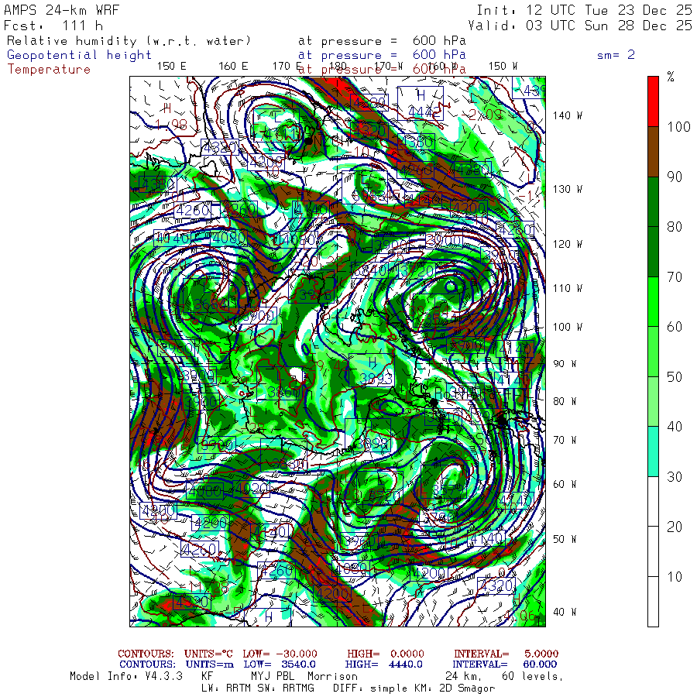Click the 3720 geopotential contour label
Viewport: 697px width, 697px height.
pos(417,271)
